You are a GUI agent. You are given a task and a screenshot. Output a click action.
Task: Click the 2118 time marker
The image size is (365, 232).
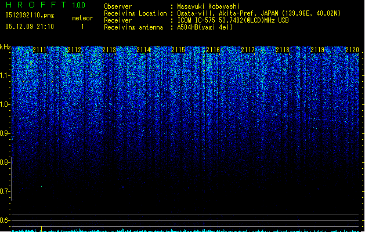[283, 50]
